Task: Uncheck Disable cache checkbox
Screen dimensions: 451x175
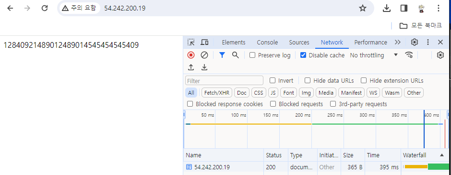Action: coord(303,55)
